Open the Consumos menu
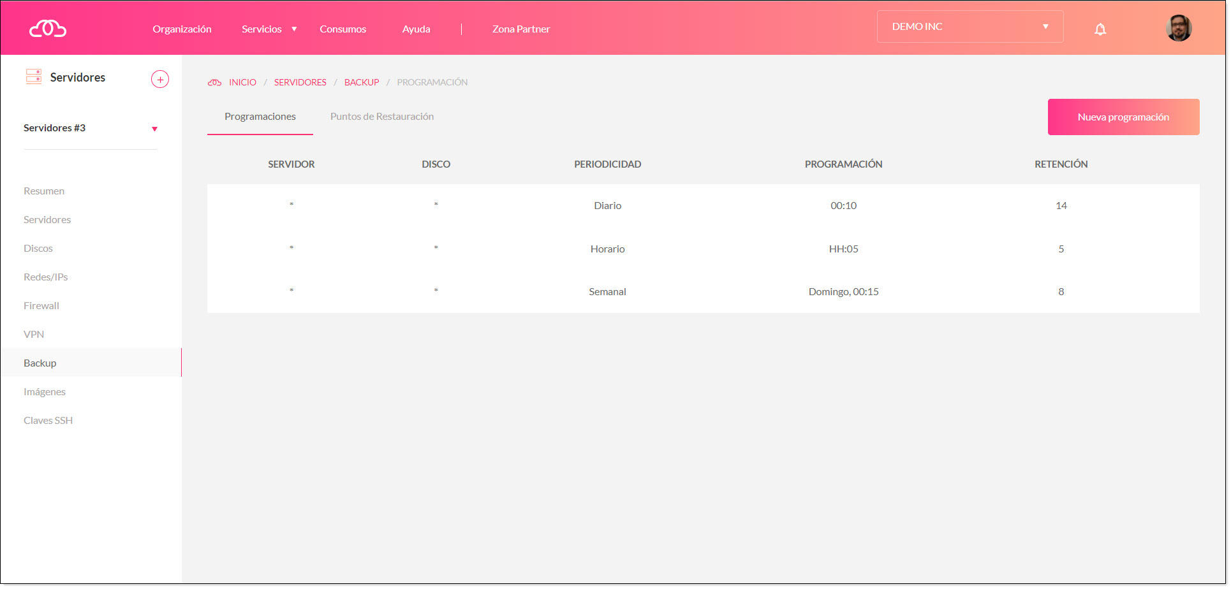 pos(343,29)
